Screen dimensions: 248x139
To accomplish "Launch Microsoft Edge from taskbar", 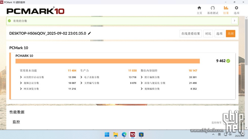I will tap(124, 134).
